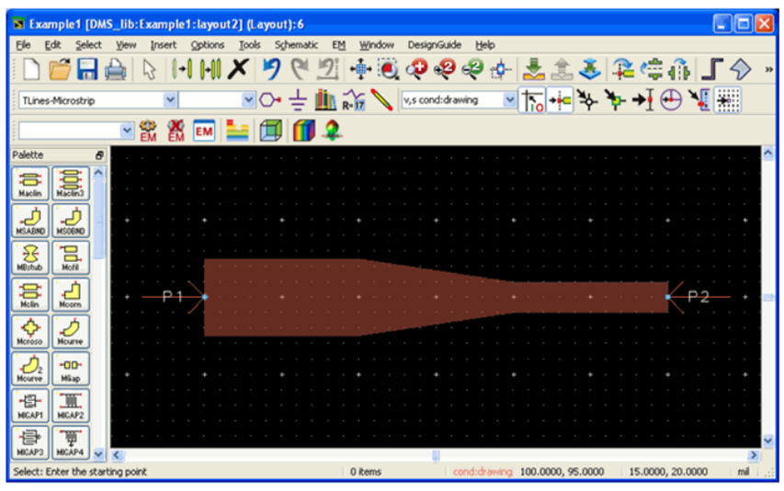Place the MBstub palette component
The image size is (784, 491).
tap(30, 257)
